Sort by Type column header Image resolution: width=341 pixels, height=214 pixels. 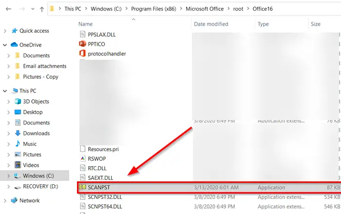pyautogui.click(x=263, y=24)
